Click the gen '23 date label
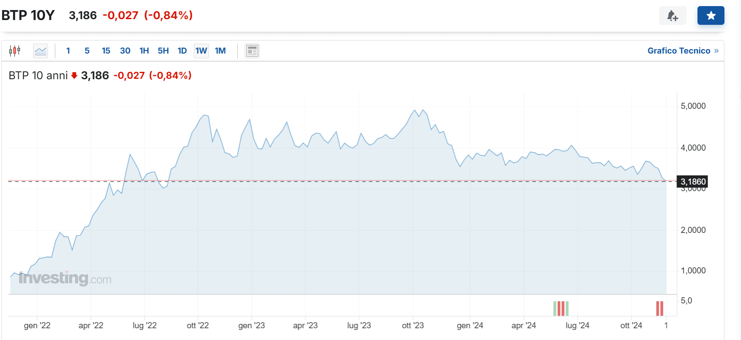Viewport: 741px width, 340px height. pos(252,326)
